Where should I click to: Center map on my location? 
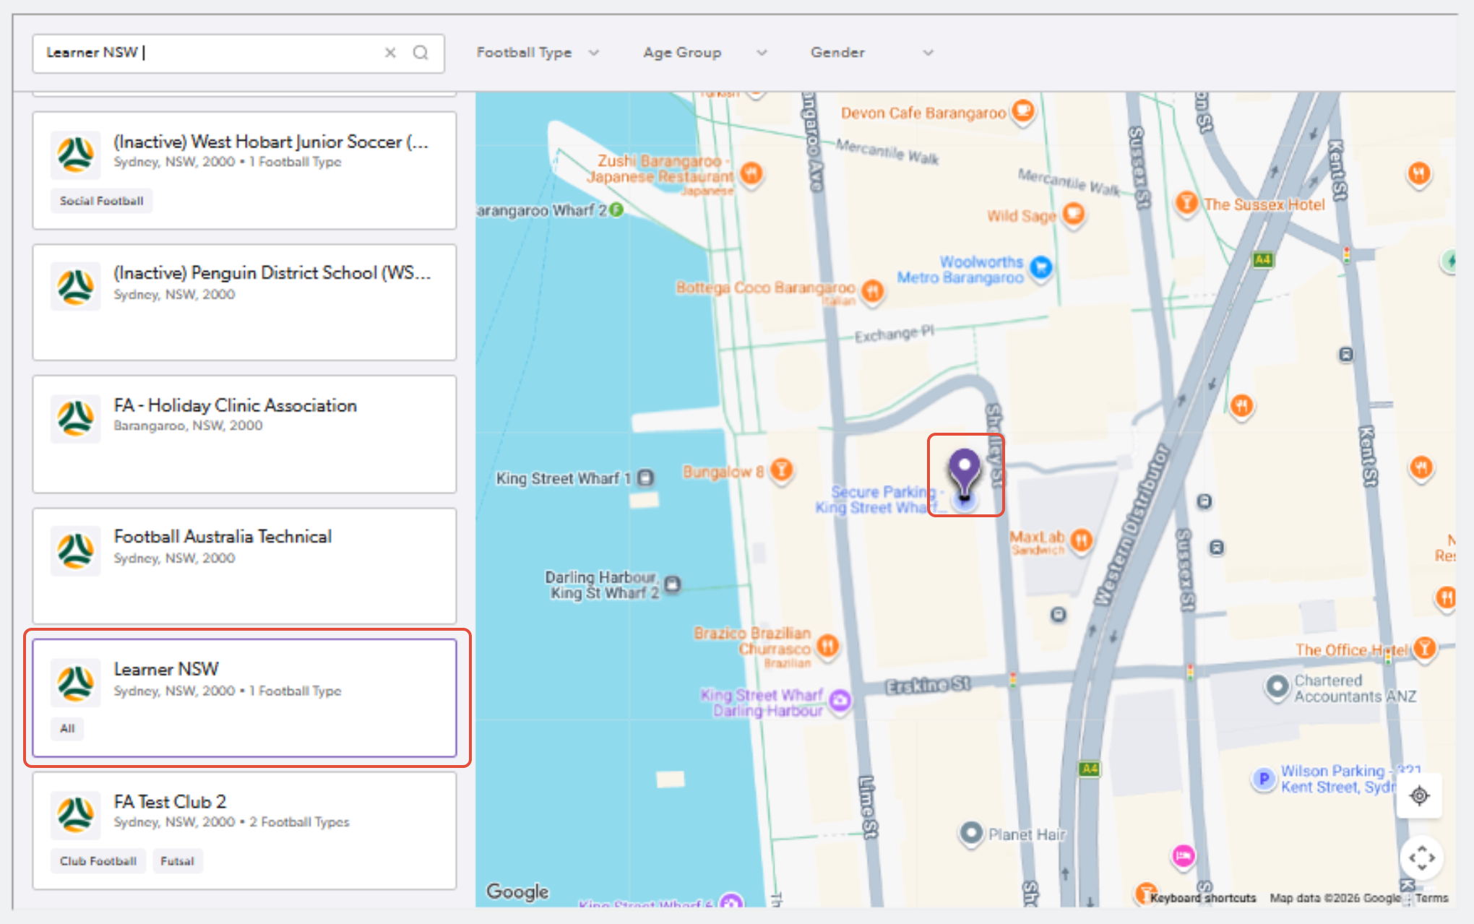coord(1420,795)
